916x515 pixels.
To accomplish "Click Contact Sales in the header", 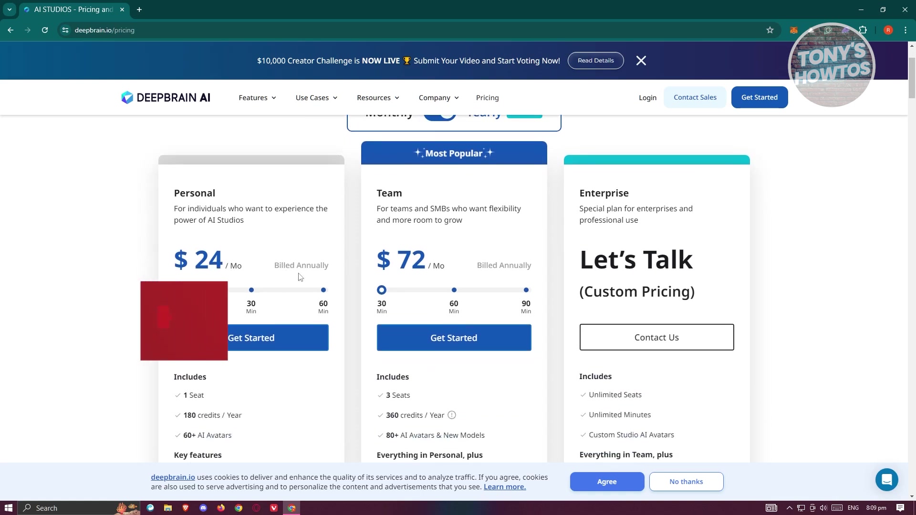I will [x=695, y=97].
